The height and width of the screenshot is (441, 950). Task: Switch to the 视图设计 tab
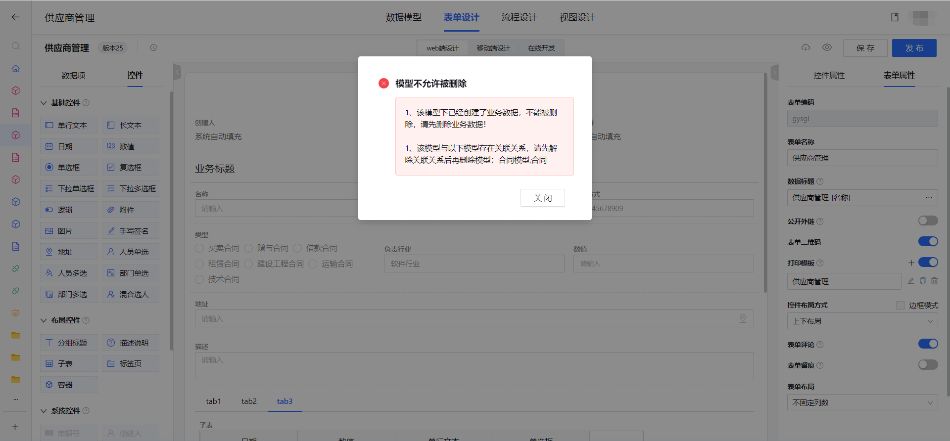pyautogui.click(x=577, y=17)
